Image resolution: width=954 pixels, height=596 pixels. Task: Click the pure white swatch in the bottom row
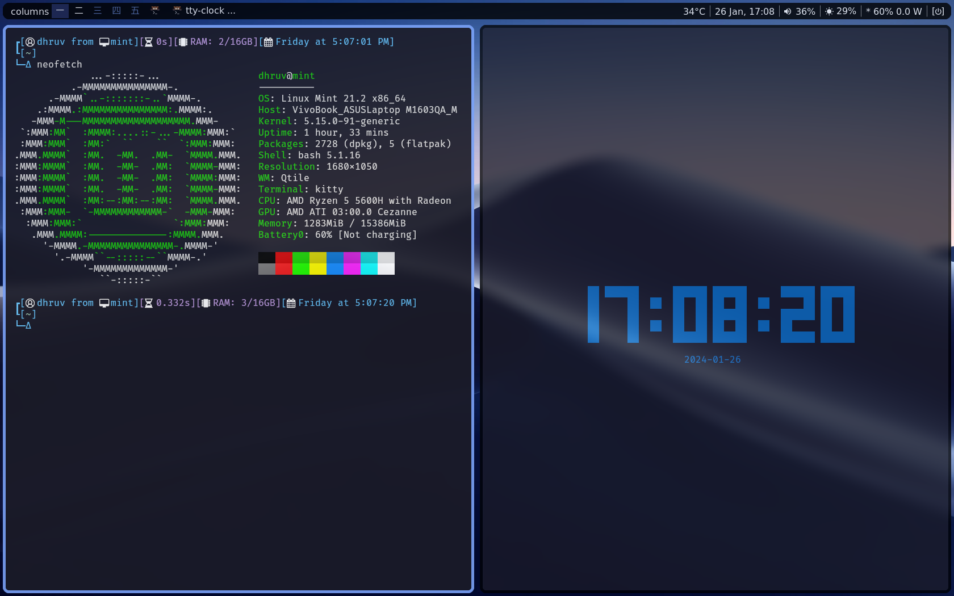[386, 269]
